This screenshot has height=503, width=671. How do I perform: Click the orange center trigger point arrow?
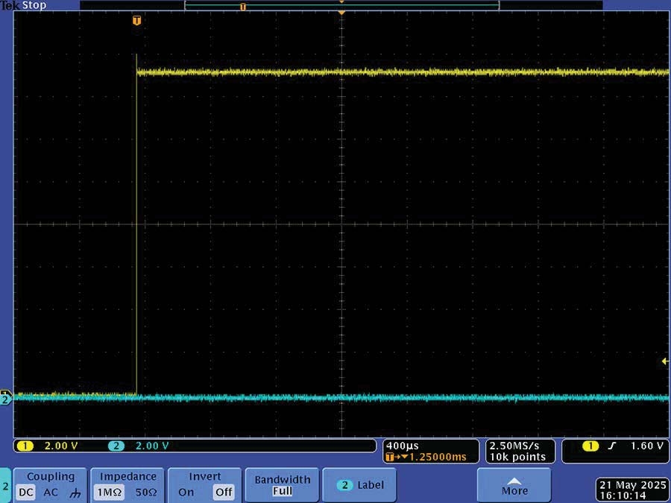[x=341, y=13]
